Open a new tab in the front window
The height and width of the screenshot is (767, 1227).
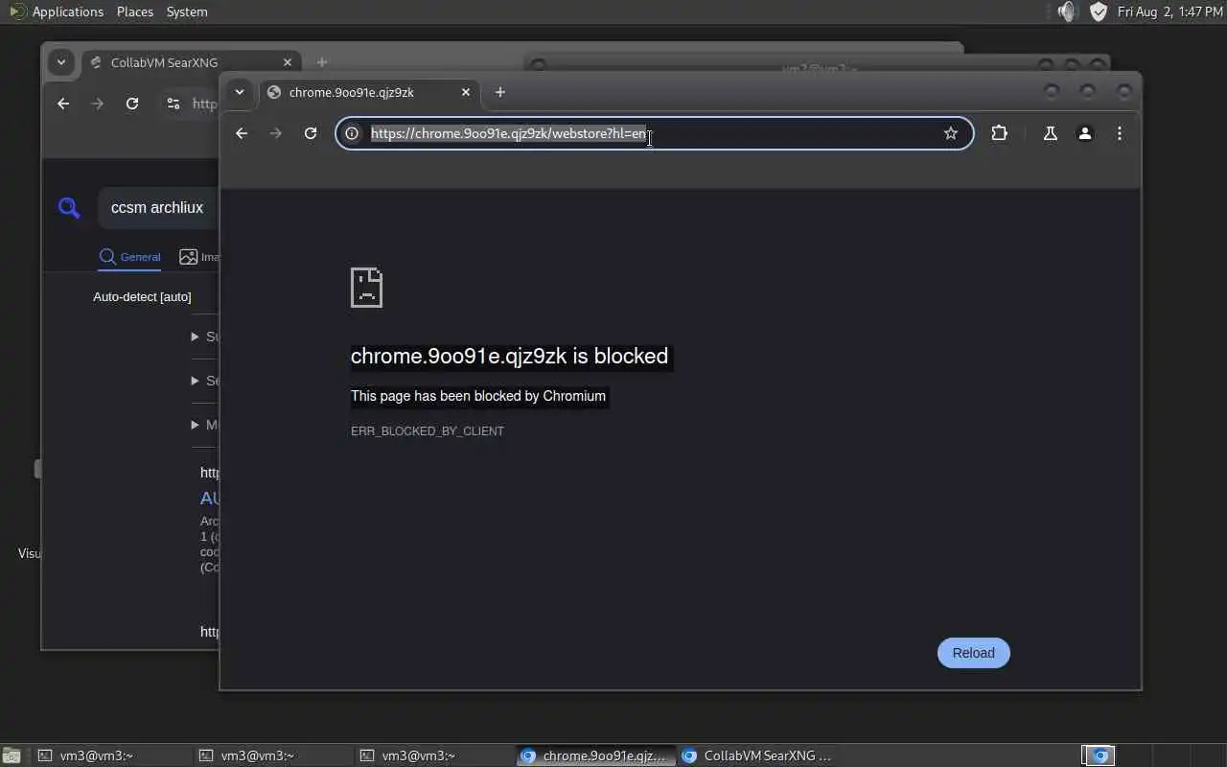(x=500, y=92)
